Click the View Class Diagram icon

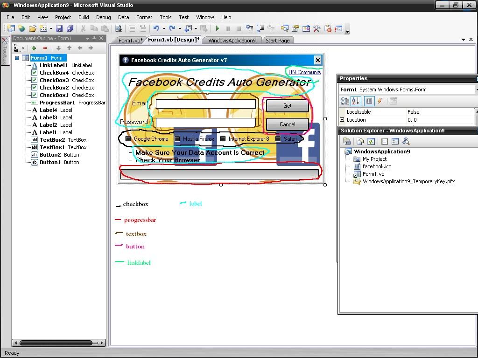pos(406,141)
